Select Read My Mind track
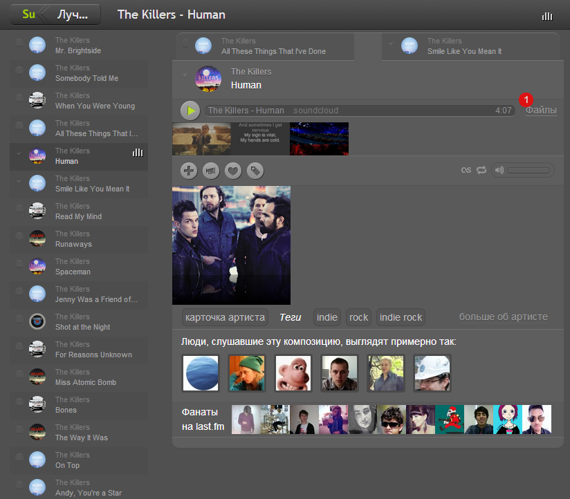 pyautogui.click(x=79, y=211)
